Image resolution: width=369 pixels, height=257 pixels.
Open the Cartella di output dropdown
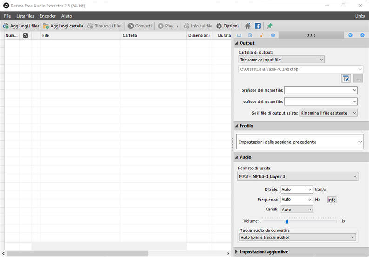[282, 60]
